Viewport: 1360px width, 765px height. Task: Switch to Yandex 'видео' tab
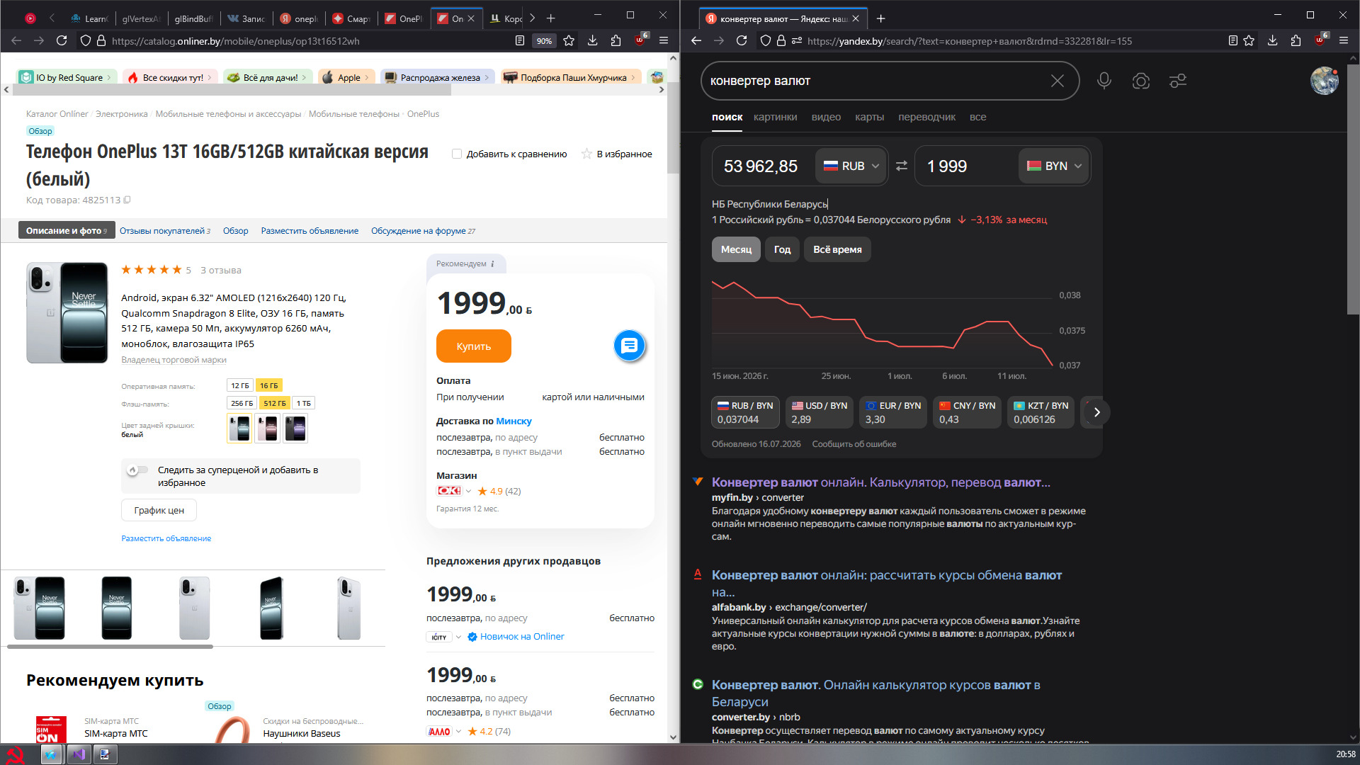826,117
